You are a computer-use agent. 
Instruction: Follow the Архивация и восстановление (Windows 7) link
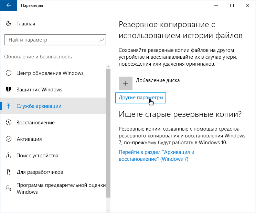pyautogui.click(x=157, y=156)
